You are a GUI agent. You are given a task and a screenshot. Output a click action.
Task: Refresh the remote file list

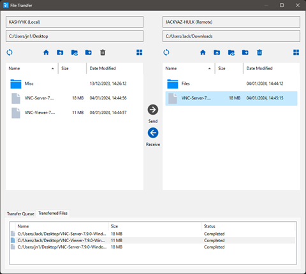coord(166,52)
